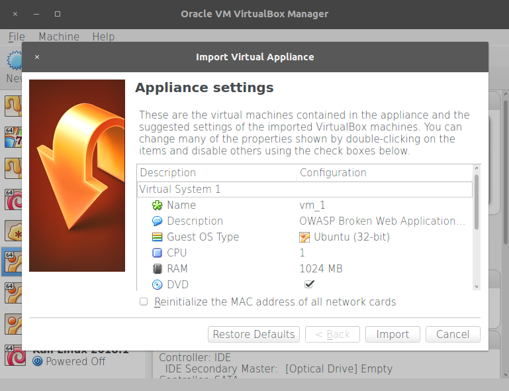Click the RAM memory icon

[x=157, y=269]
